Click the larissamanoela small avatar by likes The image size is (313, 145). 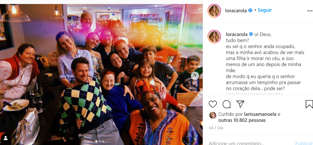pos(212,115)
